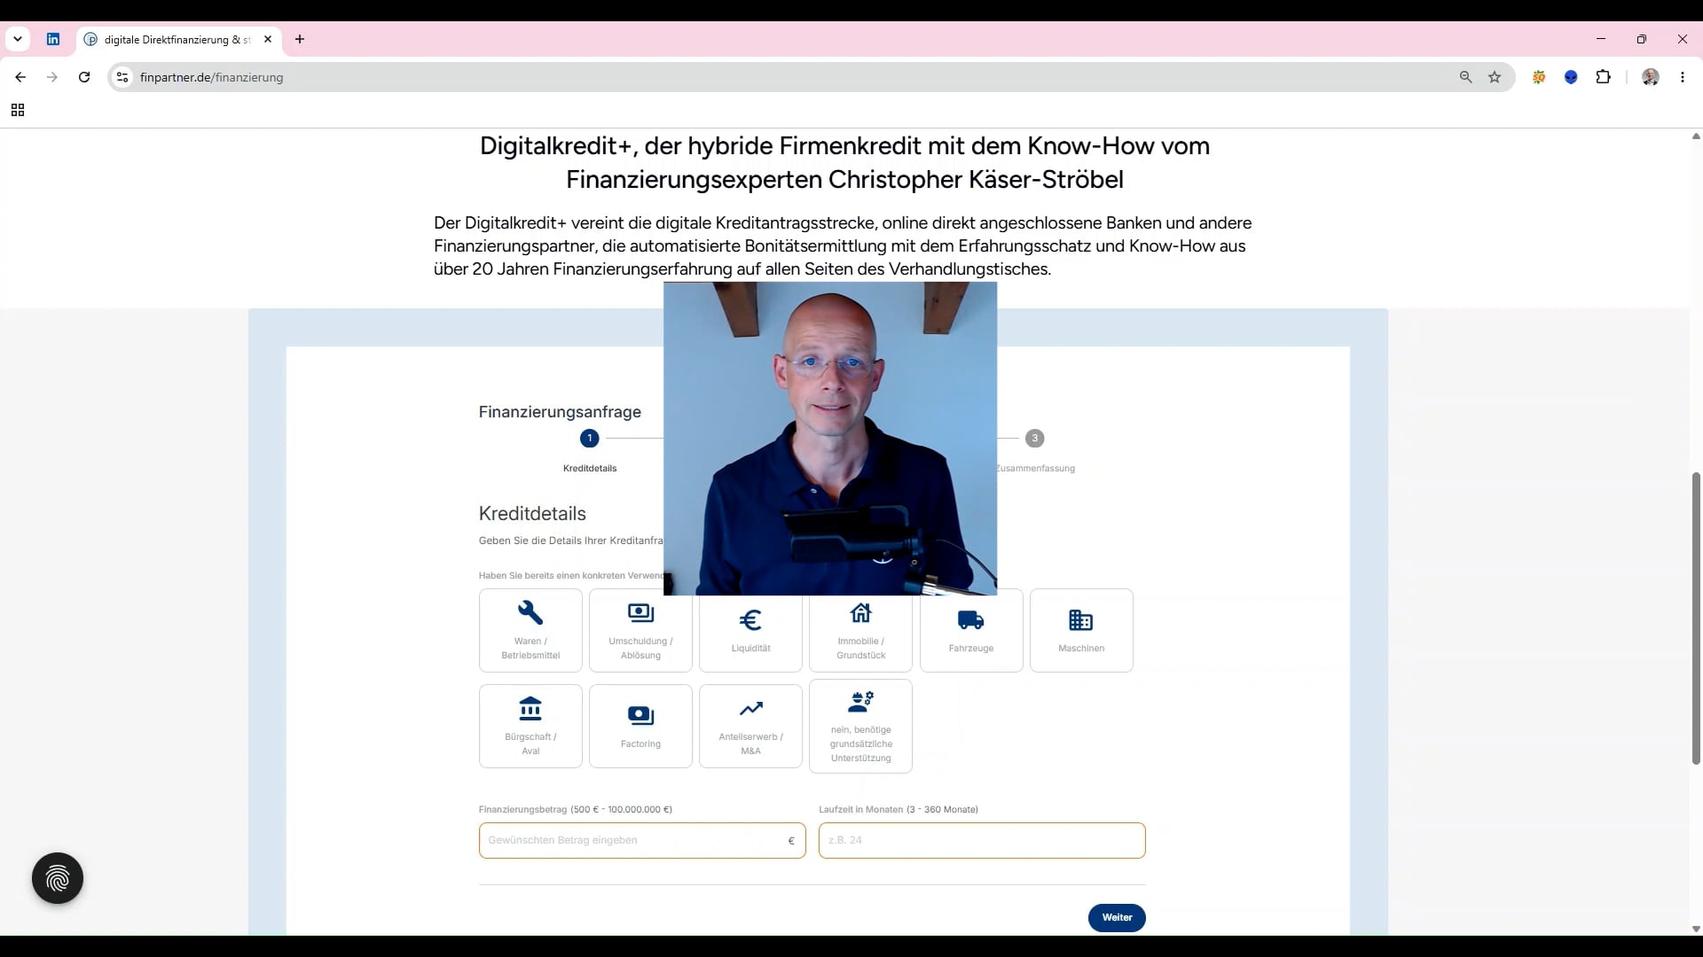Focus the Laufzeit in Monaten field
Viewport: 1703px width, 957px height.
coord(982,840)
